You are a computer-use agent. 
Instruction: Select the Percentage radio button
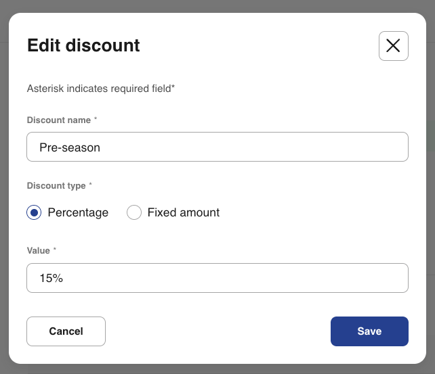point(35,212)
